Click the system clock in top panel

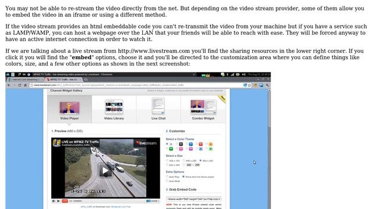tap(259, 74)
